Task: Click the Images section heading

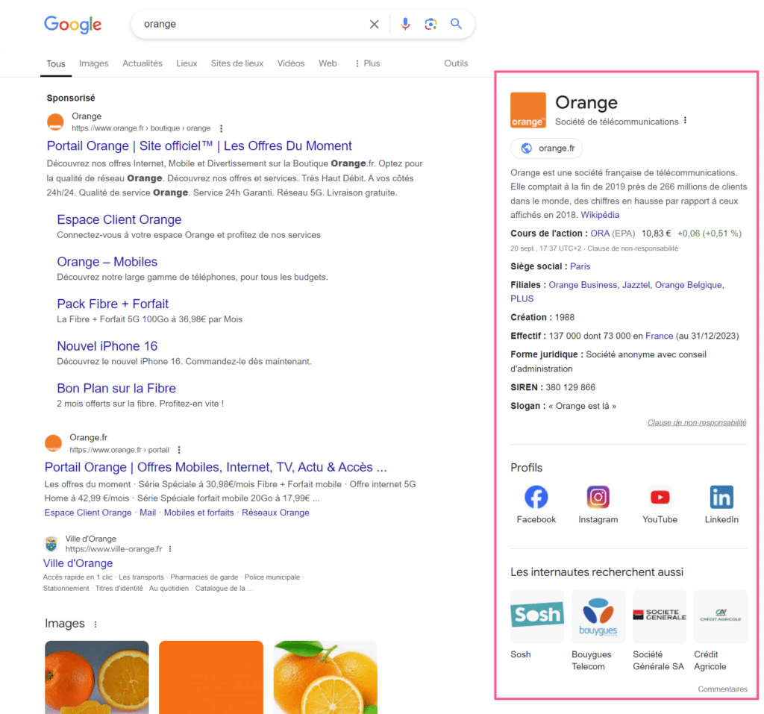Action: (64, 623)
